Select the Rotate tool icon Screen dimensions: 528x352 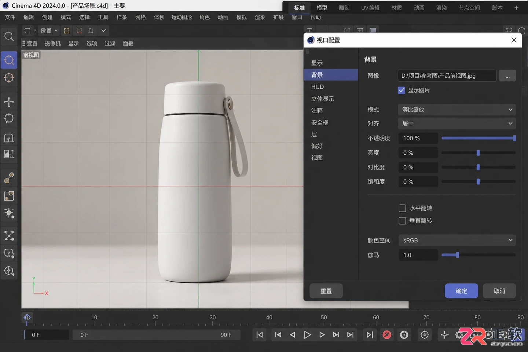pos(9,118)
